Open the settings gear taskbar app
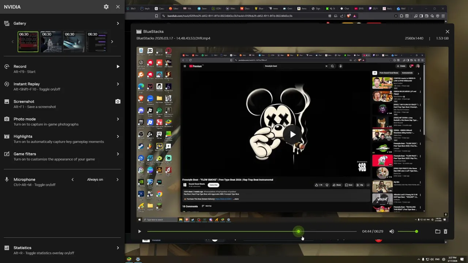Screen dimensions: 468x263 click(x=138, y=259)
